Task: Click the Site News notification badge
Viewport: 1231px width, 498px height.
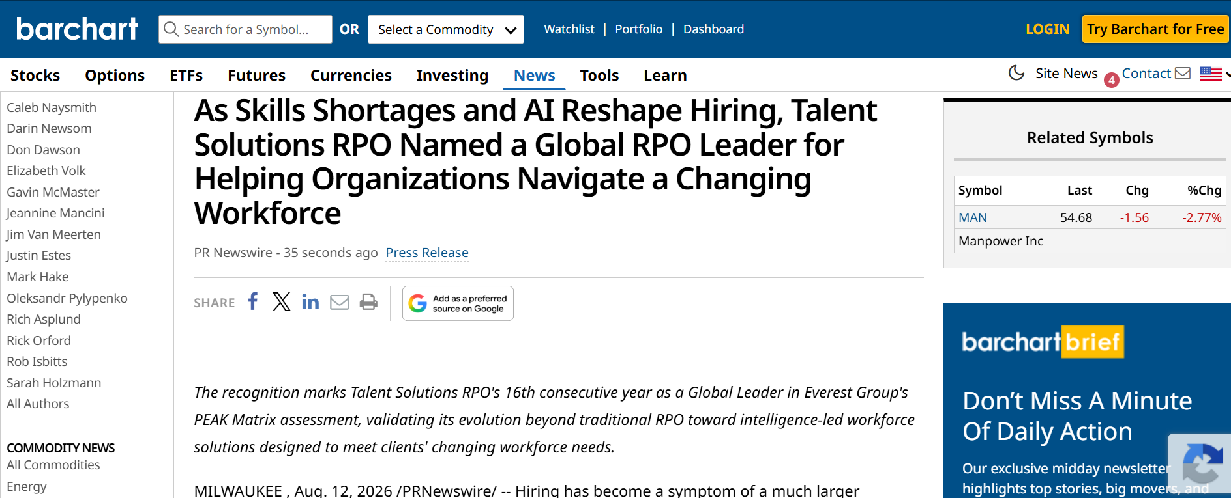Action: [x=1112, y=80]
